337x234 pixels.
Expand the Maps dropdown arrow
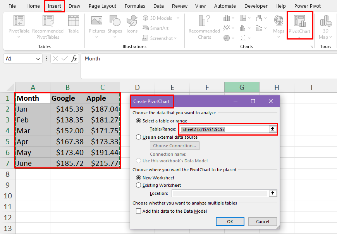279,37
